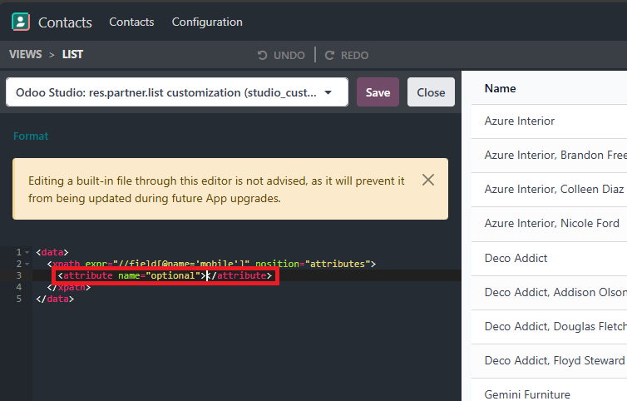Save the XML changes

(378, 92)
